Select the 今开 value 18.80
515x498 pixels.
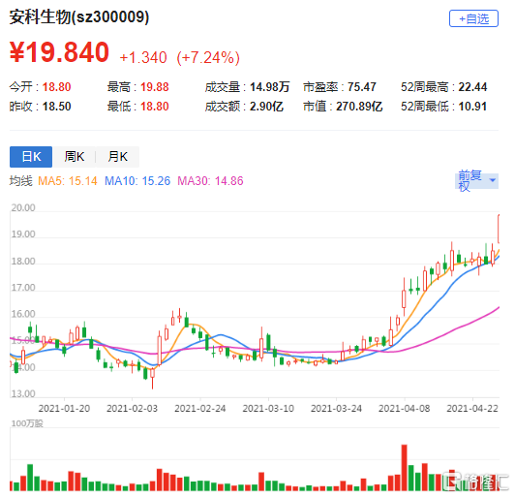point(56,87)
